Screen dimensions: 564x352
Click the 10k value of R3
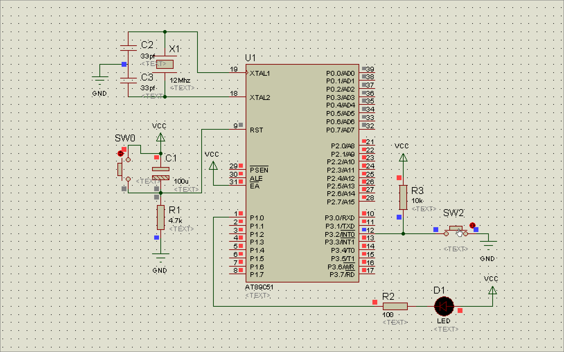tap(417, 201)
